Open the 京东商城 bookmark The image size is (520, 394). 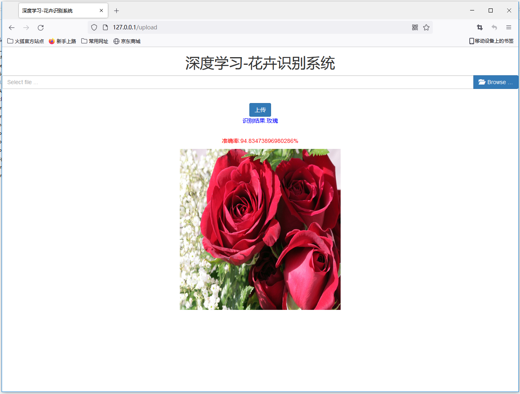(x=127, y=41)
